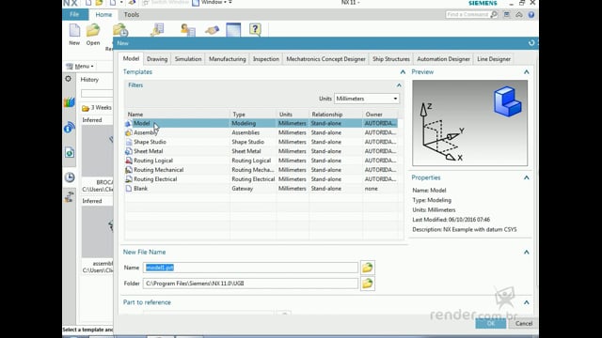Screen dimensions: 602x338
Task: Click the roles icon in the sidebar
Action: tap(70, 197)
